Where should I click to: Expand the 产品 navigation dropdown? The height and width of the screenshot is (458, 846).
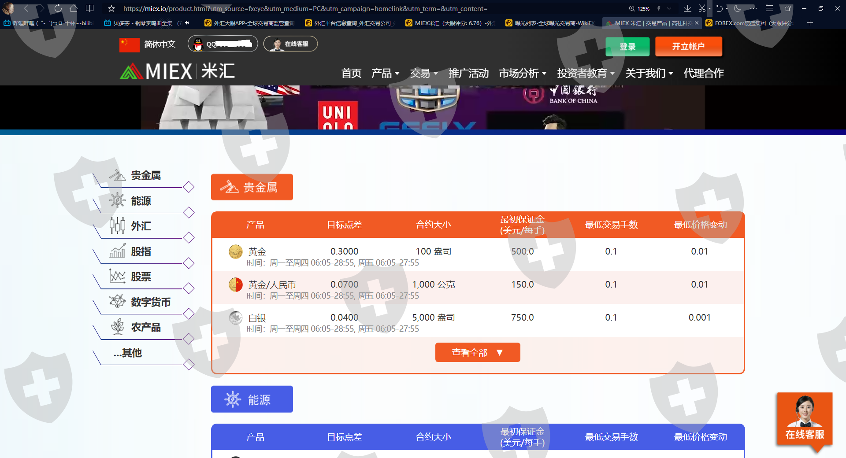coord(385,73)
